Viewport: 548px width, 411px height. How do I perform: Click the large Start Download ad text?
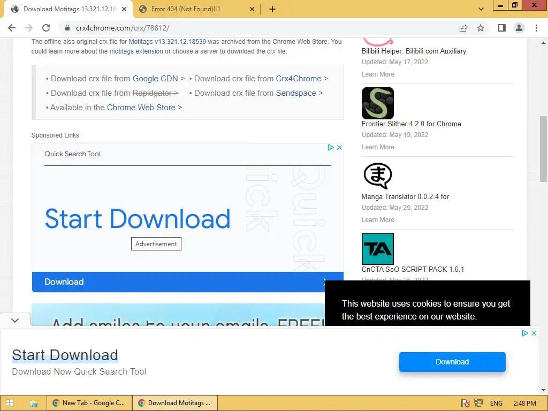click(x=138, y=219)
